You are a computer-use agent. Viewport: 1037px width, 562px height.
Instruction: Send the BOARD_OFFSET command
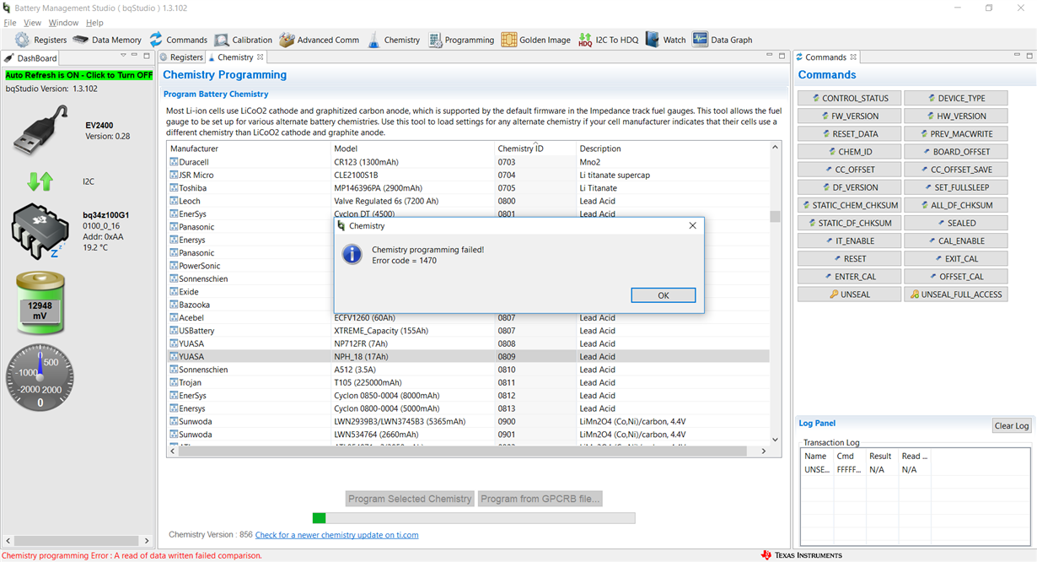coord(955,152)
